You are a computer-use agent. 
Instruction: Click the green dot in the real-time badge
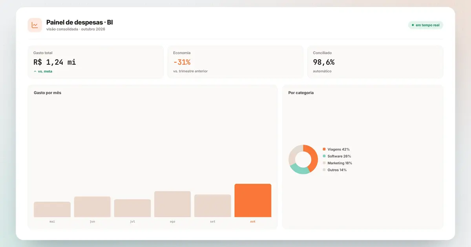coord(413,25)
